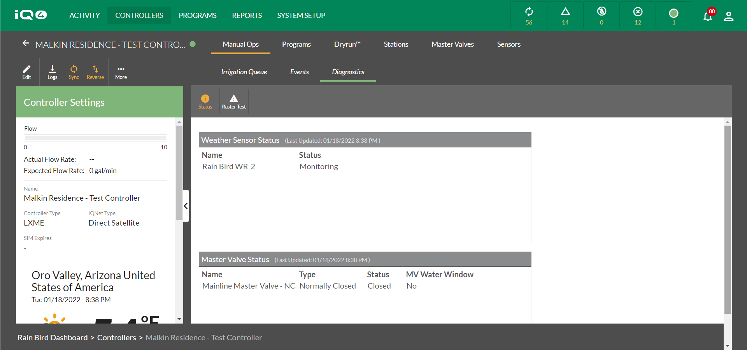Click the settings panel scrollbar

point(179,172)
